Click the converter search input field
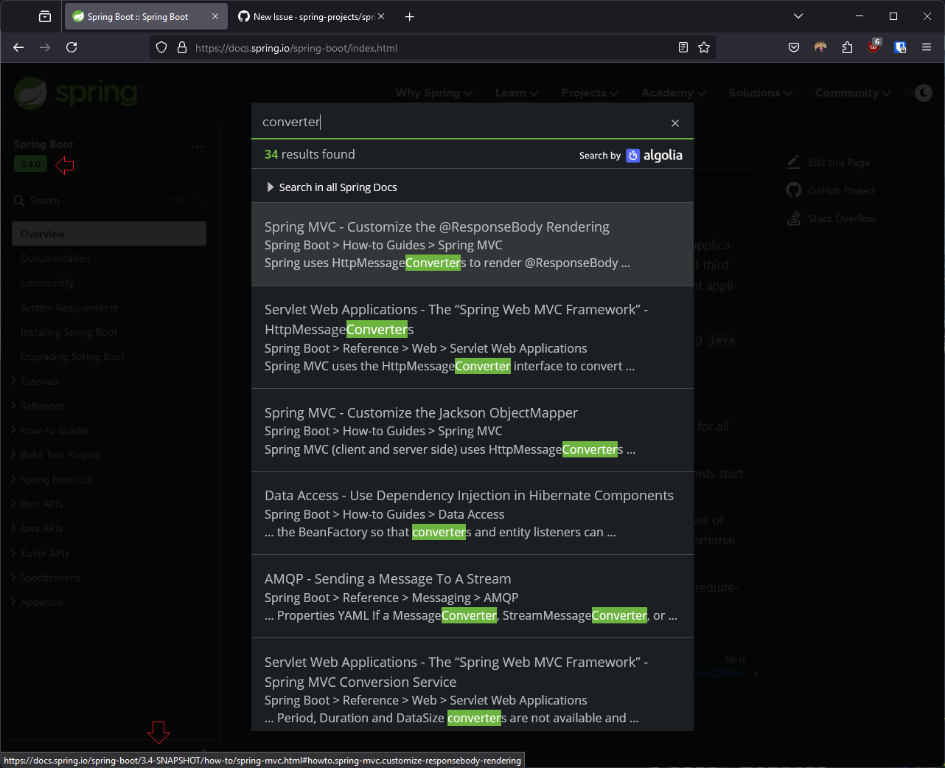 [457, 122]
